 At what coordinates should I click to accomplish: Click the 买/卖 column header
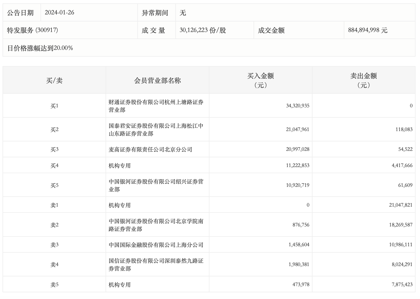coord(54,80)
